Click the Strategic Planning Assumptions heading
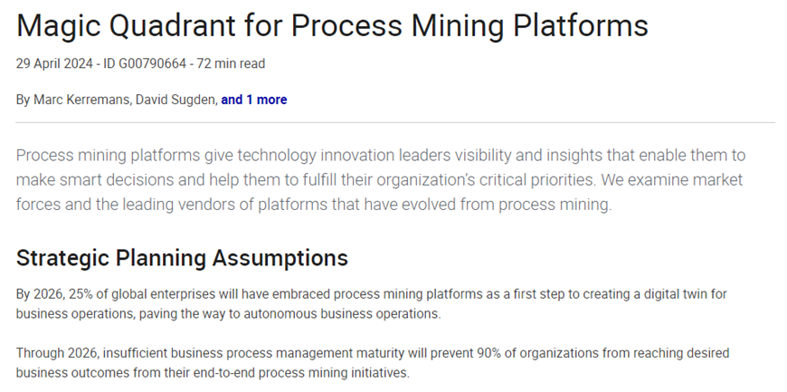Viewport: 787px width, 392px height. (182, 258)
